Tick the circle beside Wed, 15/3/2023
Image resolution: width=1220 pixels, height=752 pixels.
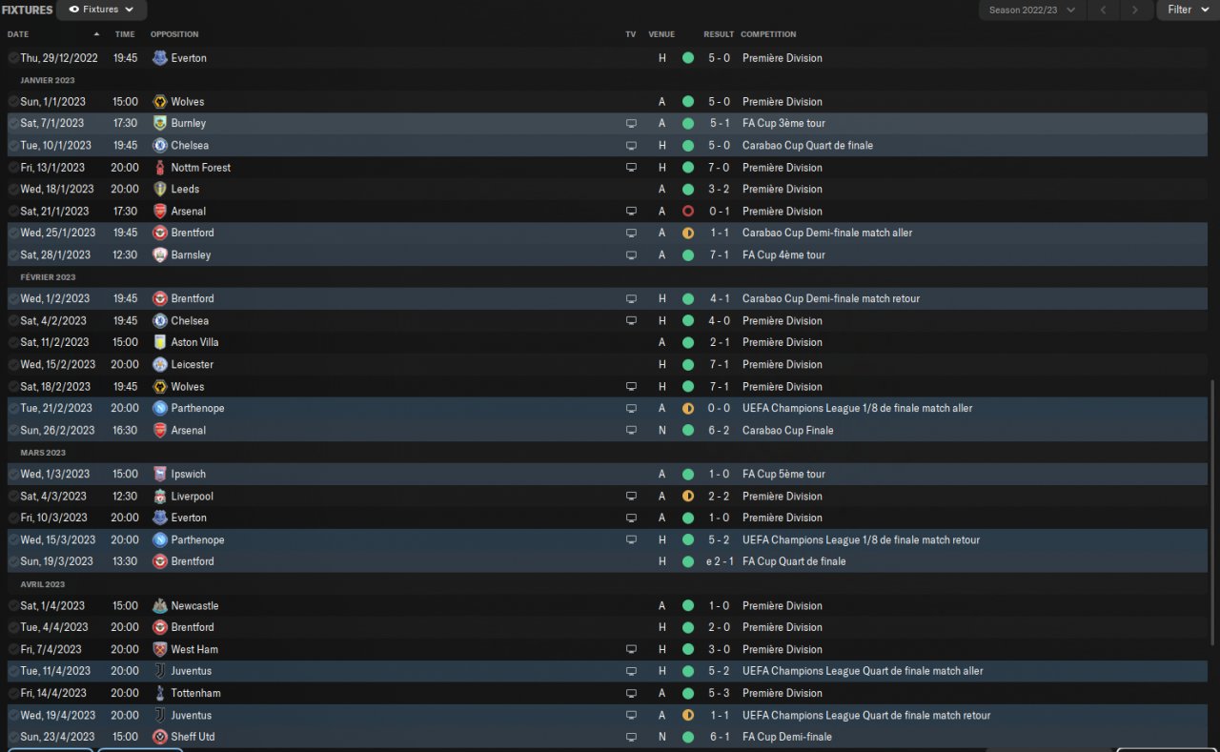pos(13,540)
